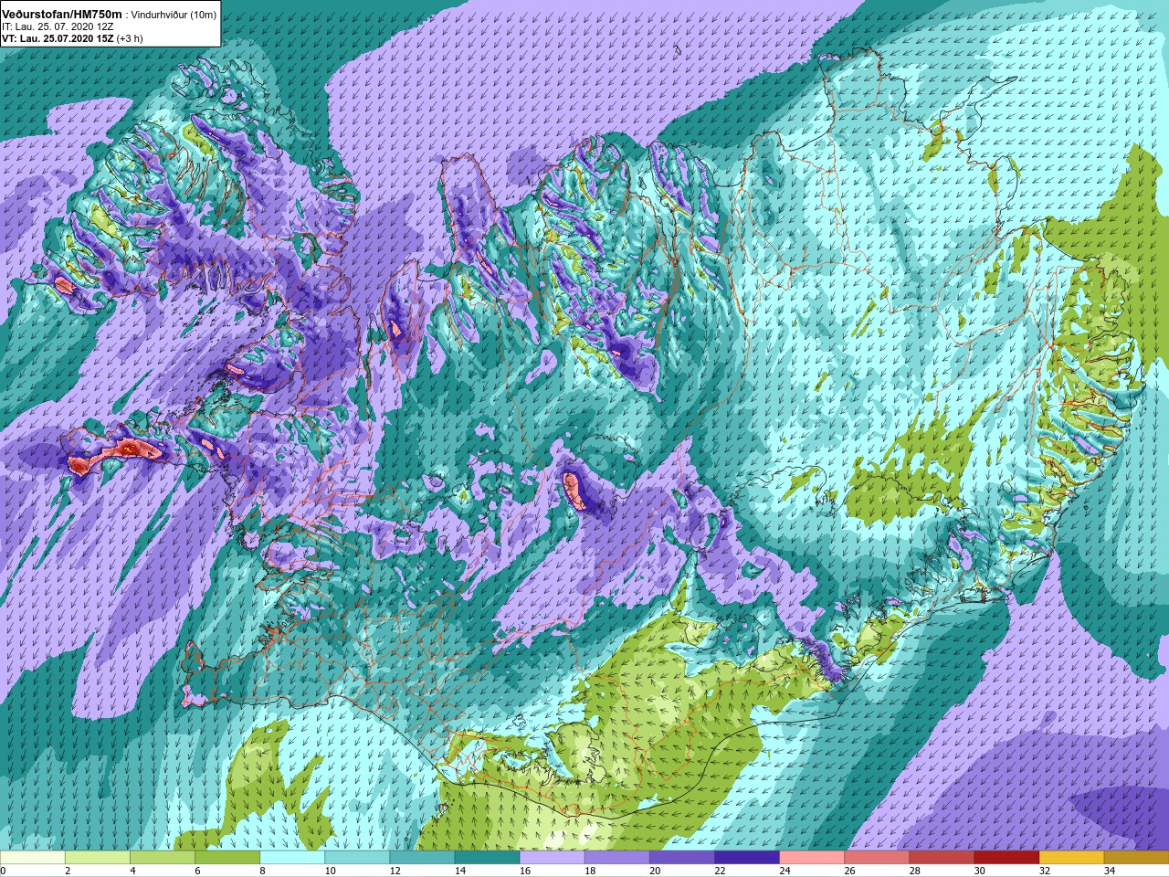Select the "4" legend scale label
Screen dimensions: 1169x877
tap(132, 871)
